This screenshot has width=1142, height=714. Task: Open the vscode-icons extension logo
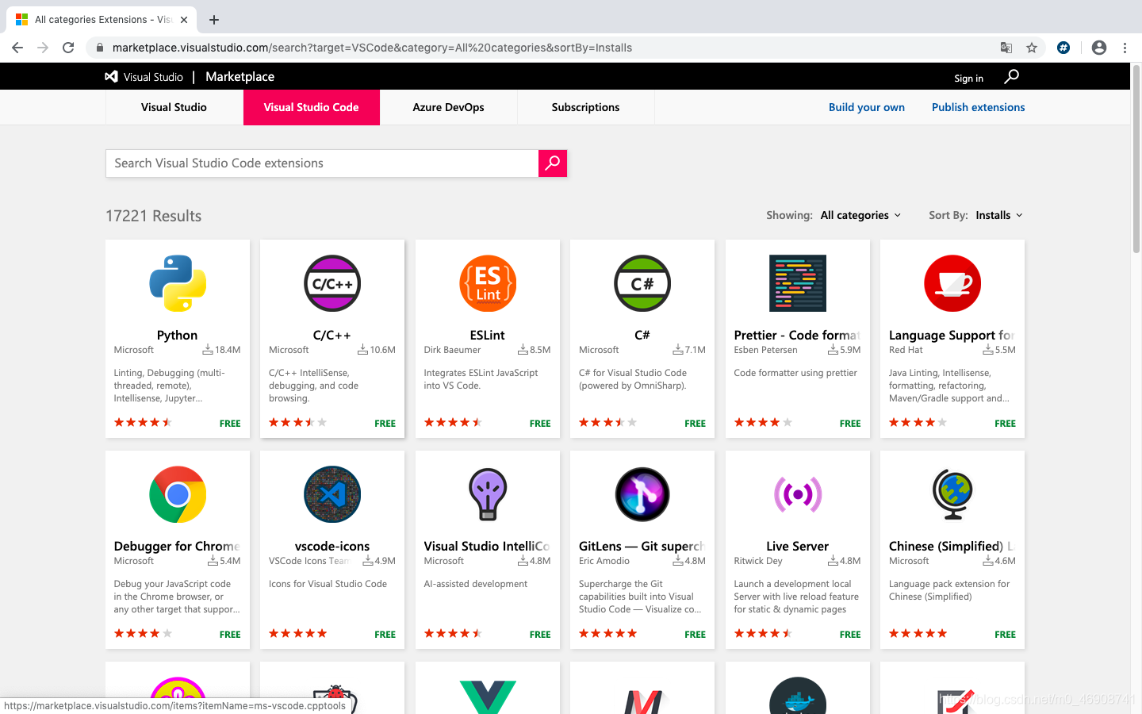[x=332, y=494]
